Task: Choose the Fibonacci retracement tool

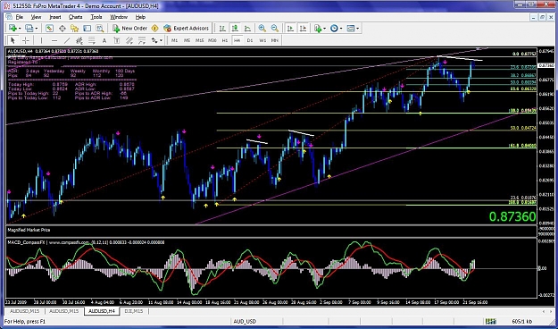Action: coord(91,40)
